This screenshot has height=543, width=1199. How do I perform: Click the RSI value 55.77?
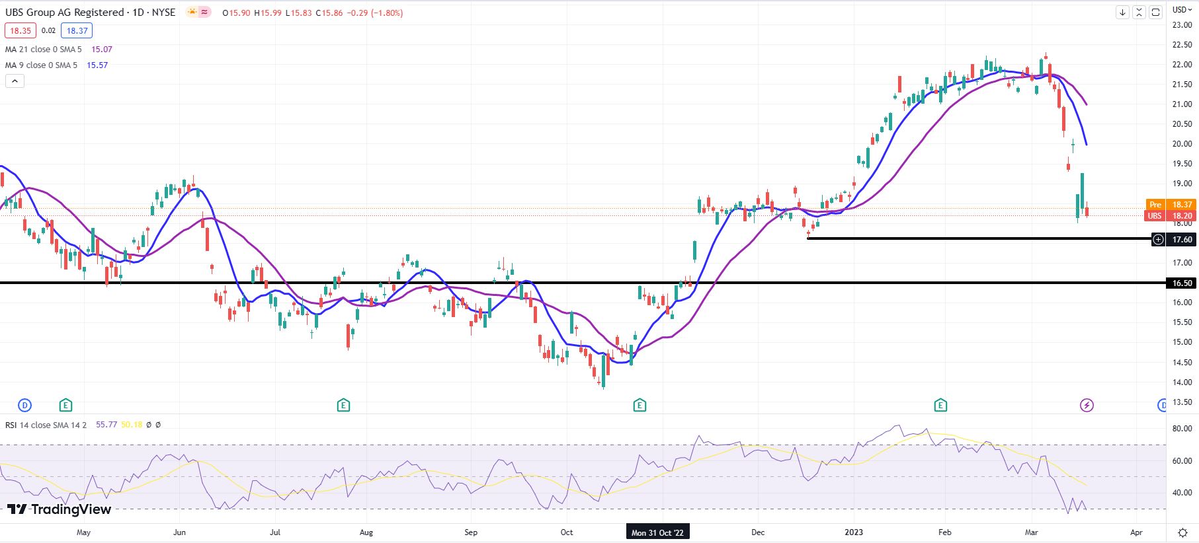pyautogui.click(x=106, y=425)
